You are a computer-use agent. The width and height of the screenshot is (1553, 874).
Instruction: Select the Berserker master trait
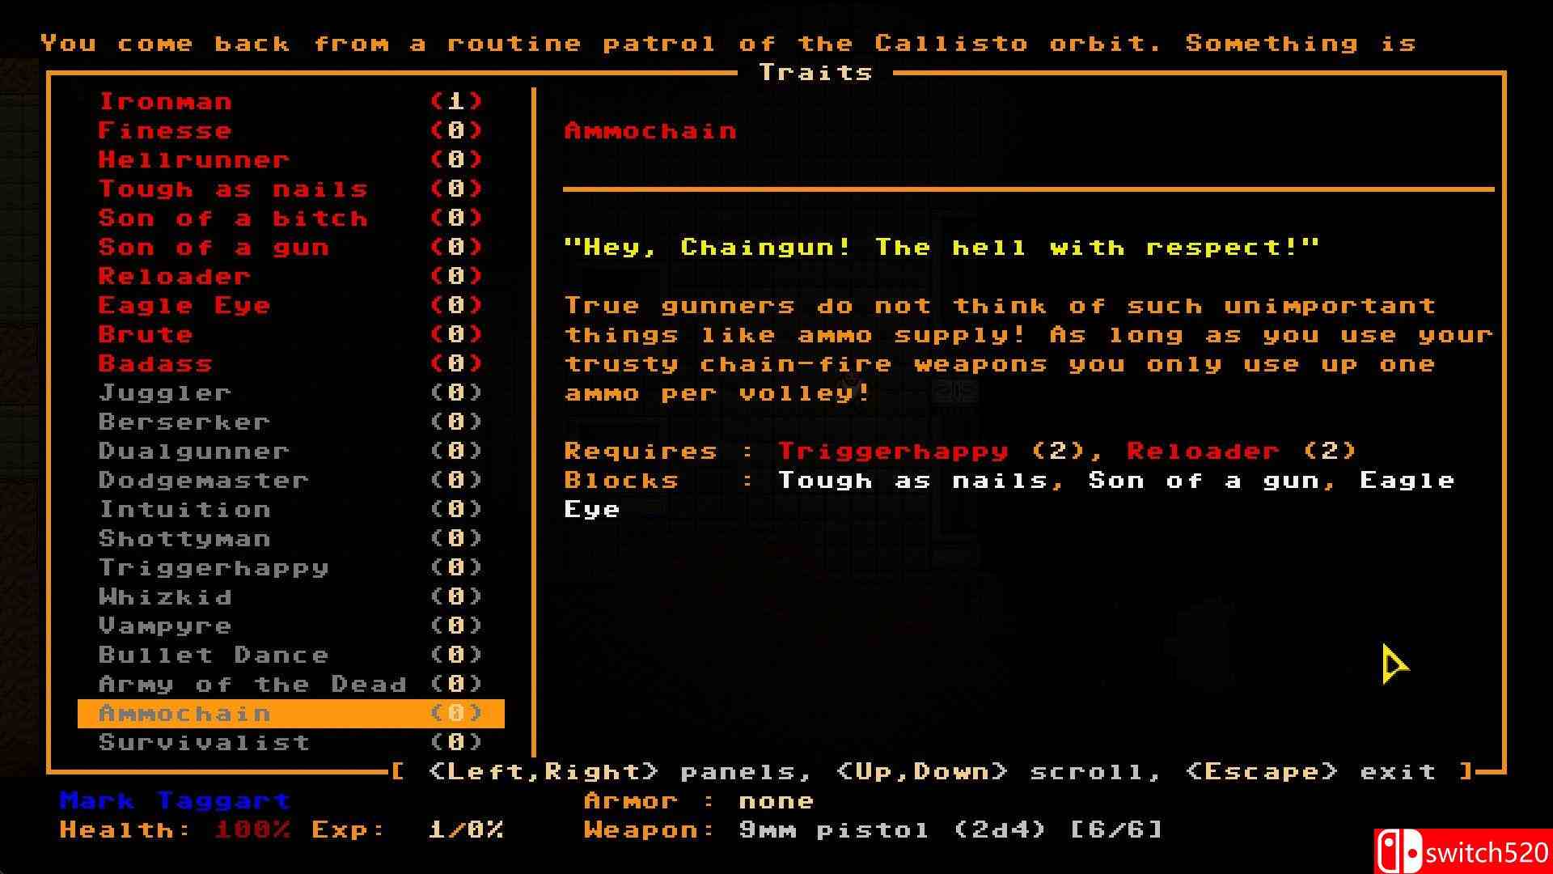184,422
